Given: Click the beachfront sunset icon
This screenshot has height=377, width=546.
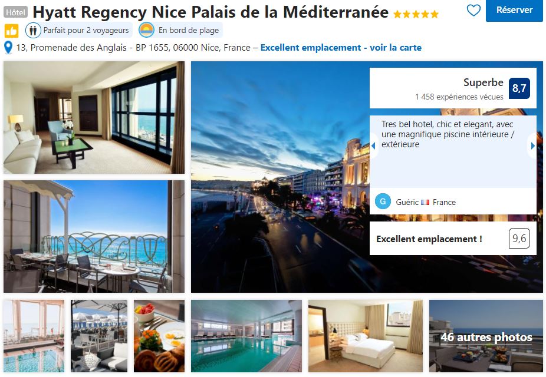Looking at the screenshot, I should coord(146,30).
